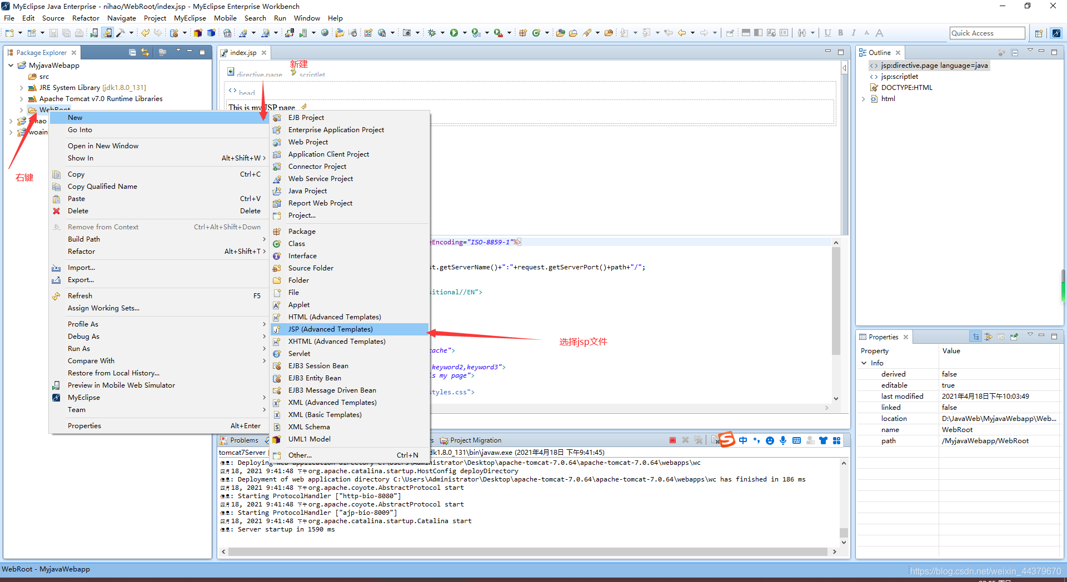Screen dimensions: 1067x582
Task: Click the console horizontal scrollbar
Action: [x=528, y=552]
